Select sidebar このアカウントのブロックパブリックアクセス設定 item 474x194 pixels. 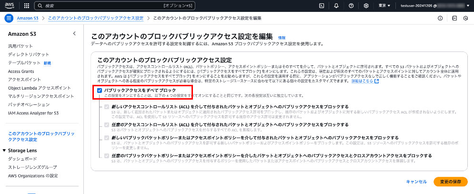[x=41, y=136]
